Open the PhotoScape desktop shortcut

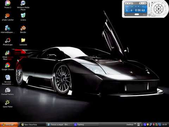tap(8, 42)
